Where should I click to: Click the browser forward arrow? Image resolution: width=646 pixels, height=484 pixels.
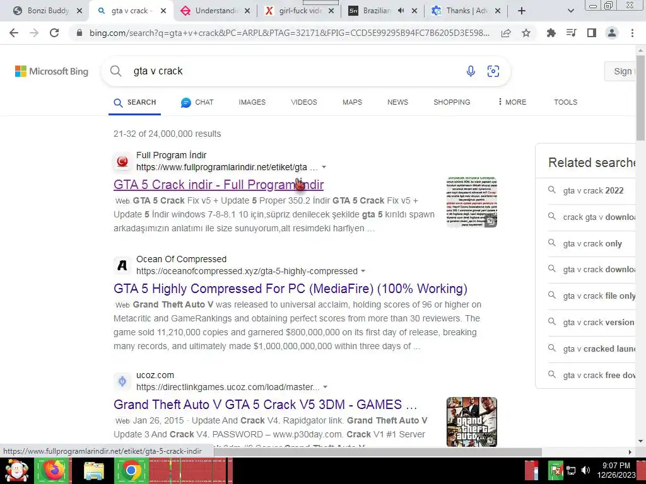click(x=34, y=33)
